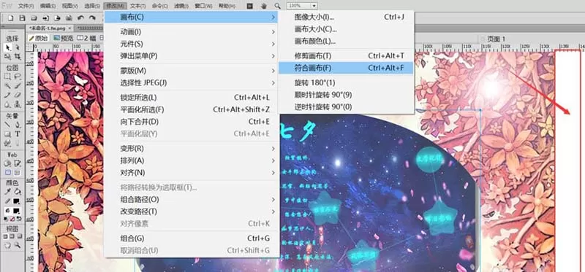Select the Magic Wand tool
The width and height of the screenshot is (585, 272).
pos(7,85)
